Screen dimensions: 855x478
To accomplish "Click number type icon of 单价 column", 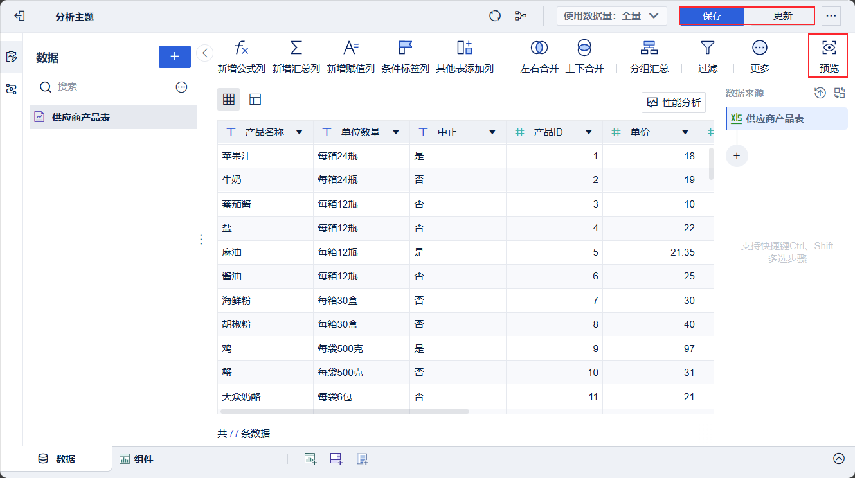I will [x=616, y=132].
